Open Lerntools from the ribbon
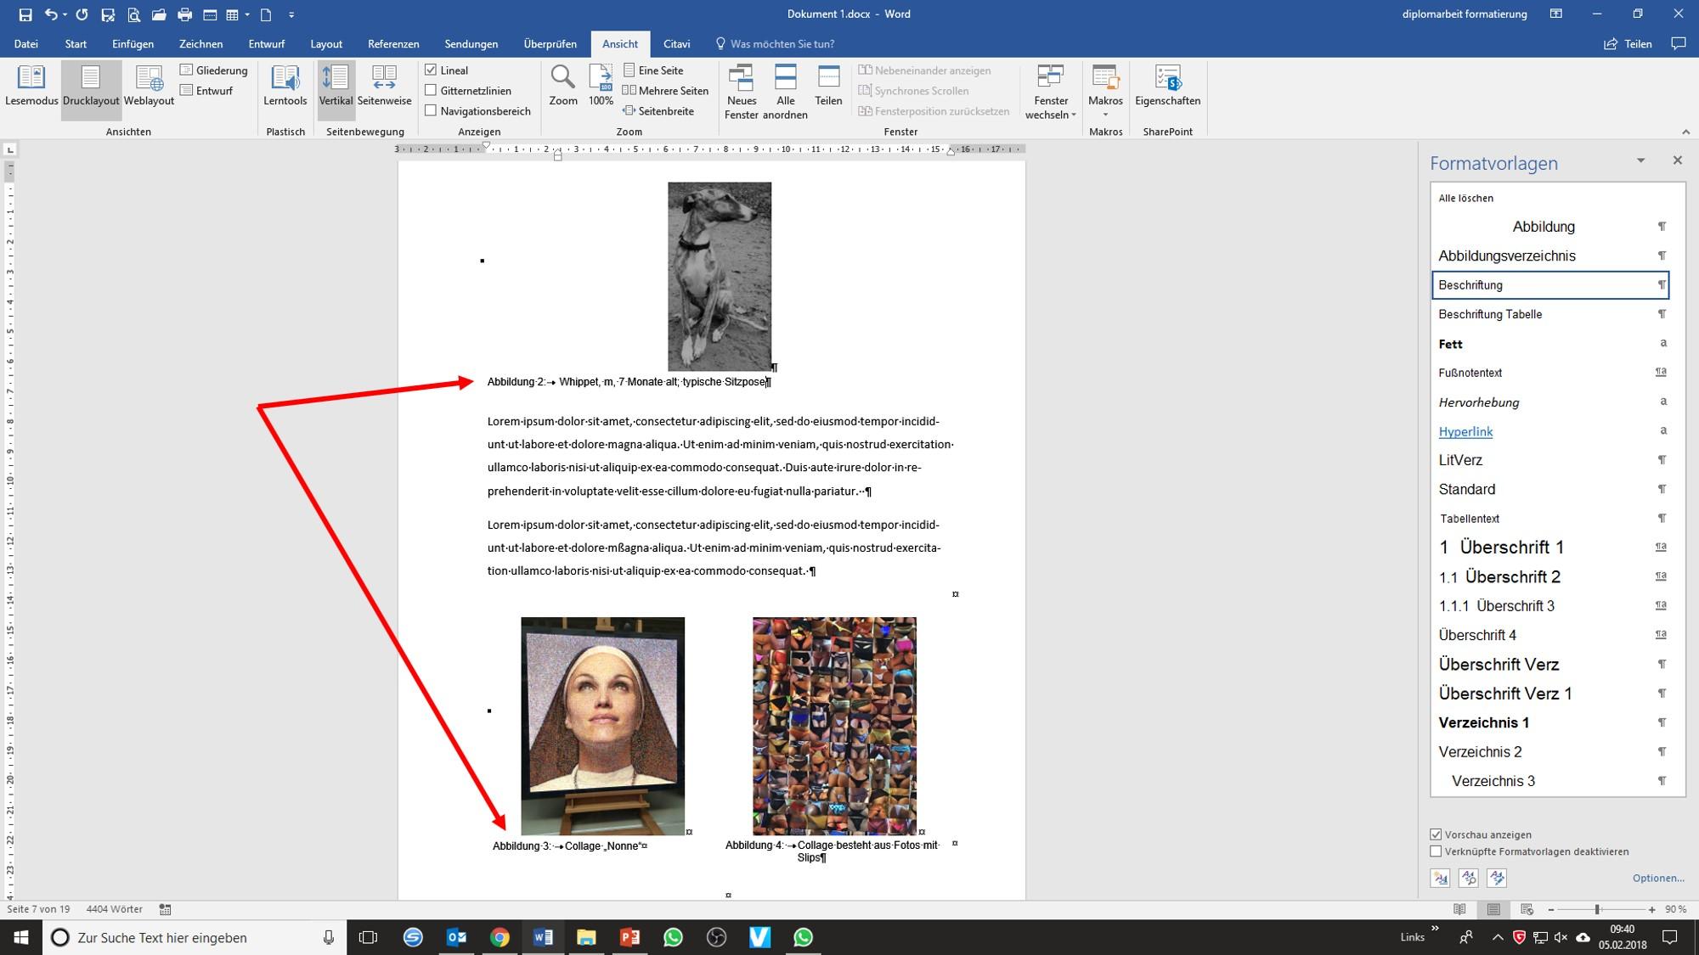The height and width of the screenshot is (955, 1699). tap(285, 87)
